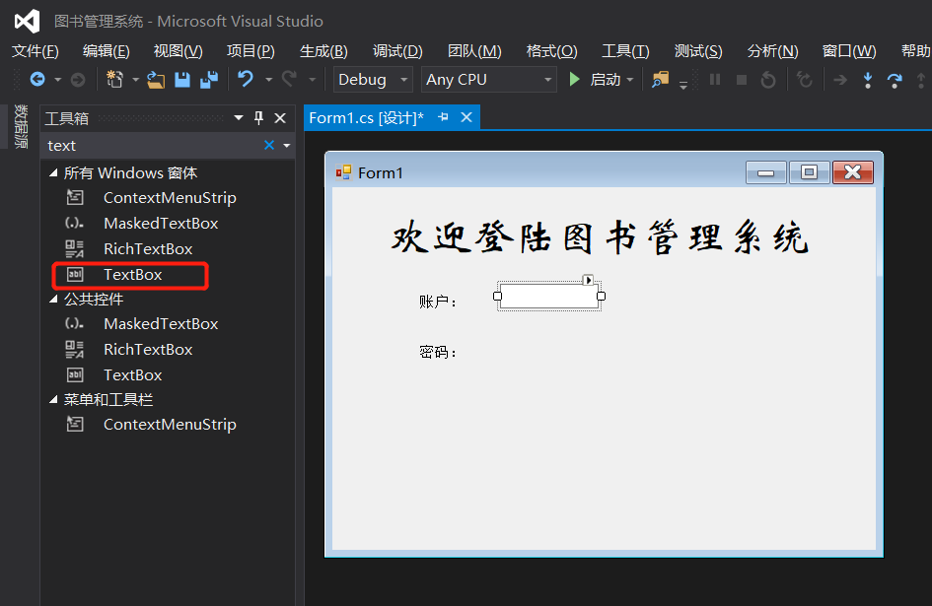
Task: Click the Visual Studio logo icon
Action: tap(27, 22)
